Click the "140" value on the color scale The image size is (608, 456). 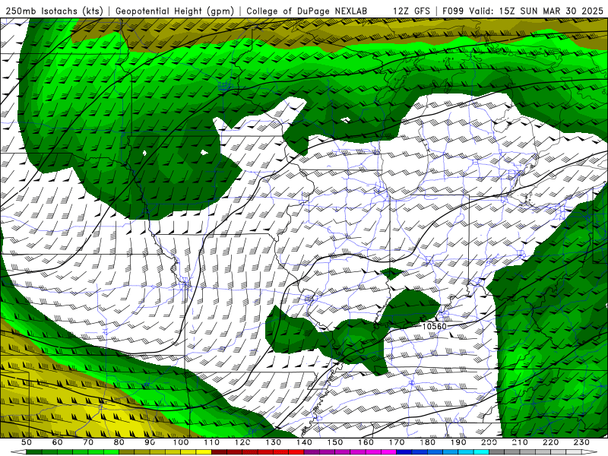click(304, 442)
